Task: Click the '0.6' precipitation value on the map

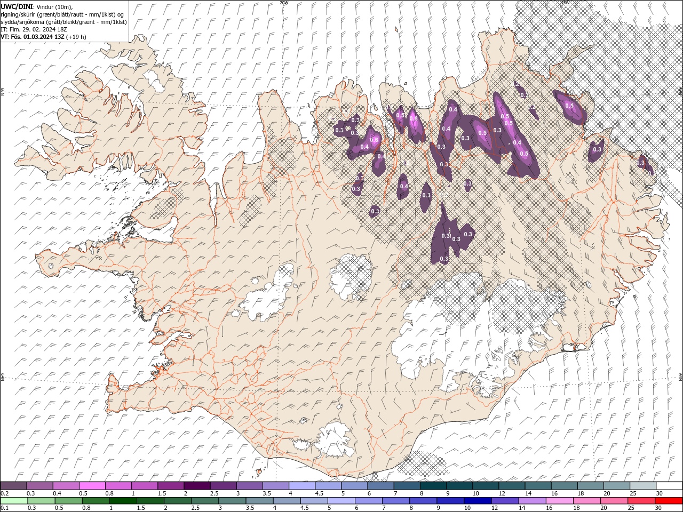Action: 374,140
